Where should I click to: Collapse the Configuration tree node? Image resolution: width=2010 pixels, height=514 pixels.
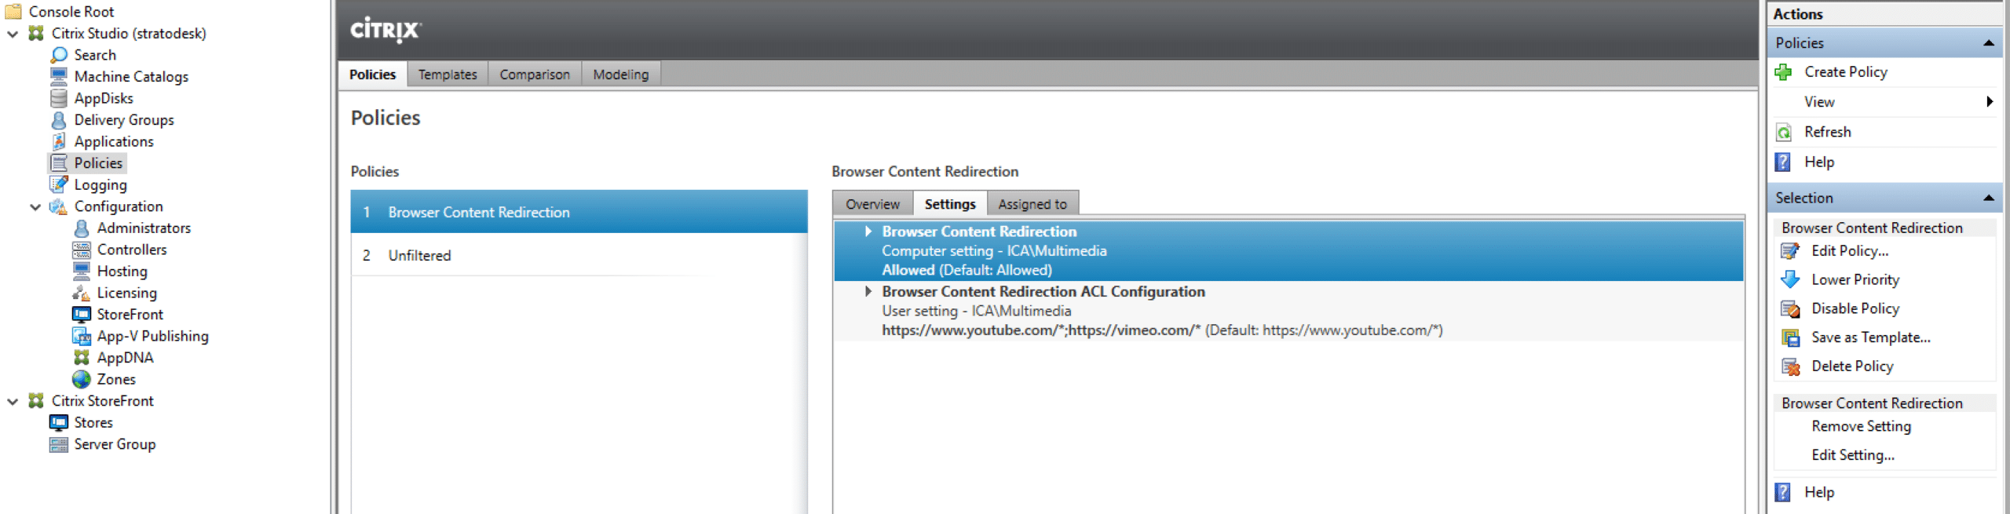tap(35, 207)
